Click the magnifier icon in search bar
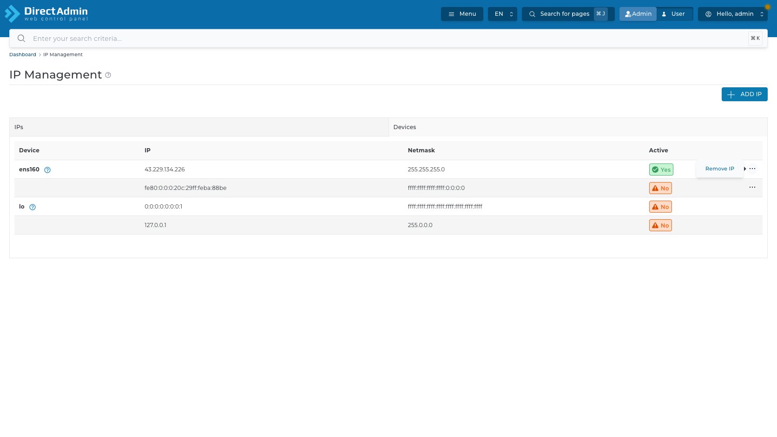This screenshot has height=437, width=777. click(x=21, y=39)
